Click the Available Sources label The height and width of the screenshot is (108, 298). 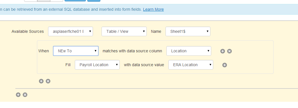coord(28,32)
